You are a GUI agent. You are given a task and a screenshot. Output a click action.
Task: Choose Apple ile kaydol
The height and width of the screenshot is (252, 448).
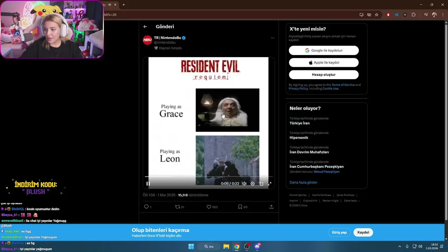tap(324, 63)
